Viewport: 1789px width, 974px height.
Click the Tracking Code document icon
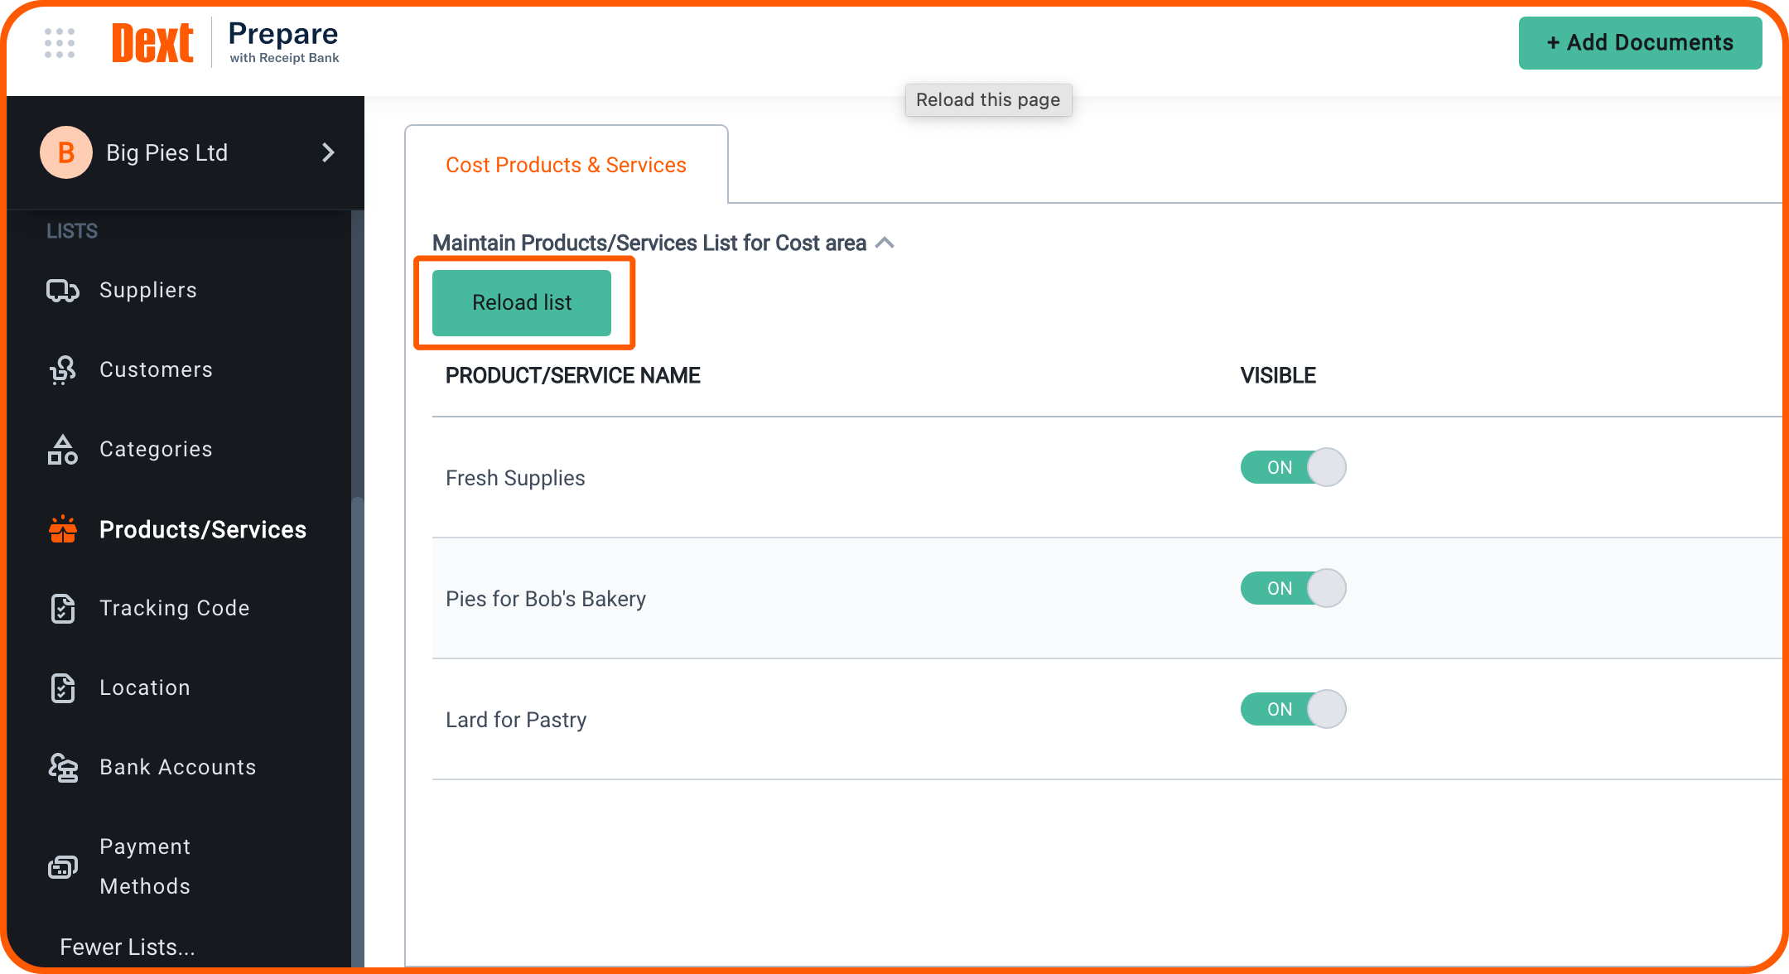tap(63, 609)
